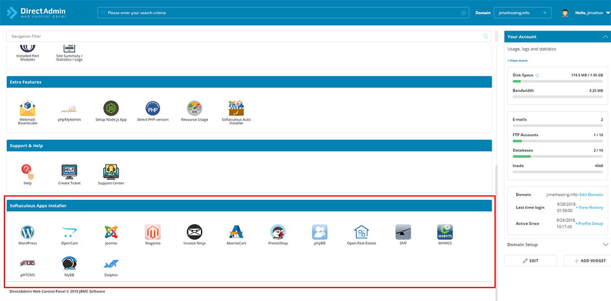Open Select PHP version

(153, 109)
